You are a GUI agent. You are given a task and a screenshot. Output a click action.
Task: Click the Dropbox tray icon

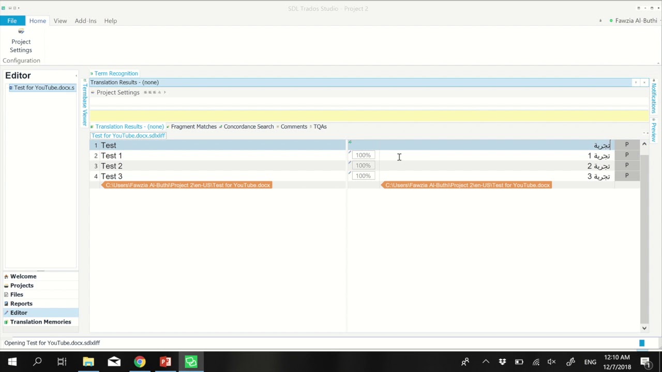click(x=502, y=362)
